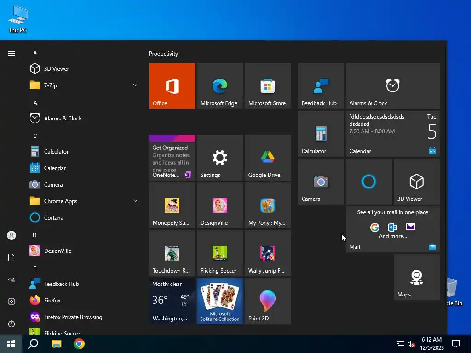
Task: Expand the Start menu hamburger
Action: click(11, 53)
